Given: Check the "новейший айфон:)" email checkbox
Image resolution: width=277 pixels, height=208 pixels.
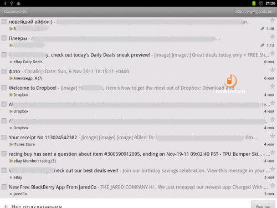Looking at the screenshot, I should [x=4, y=22].
